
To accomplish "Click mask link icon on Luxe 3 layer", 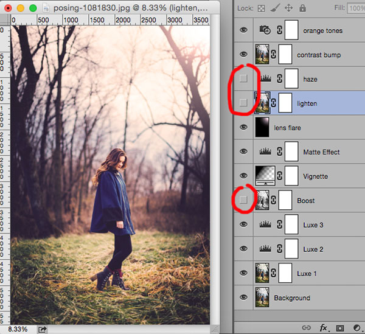I will click(x=280, y=224).
